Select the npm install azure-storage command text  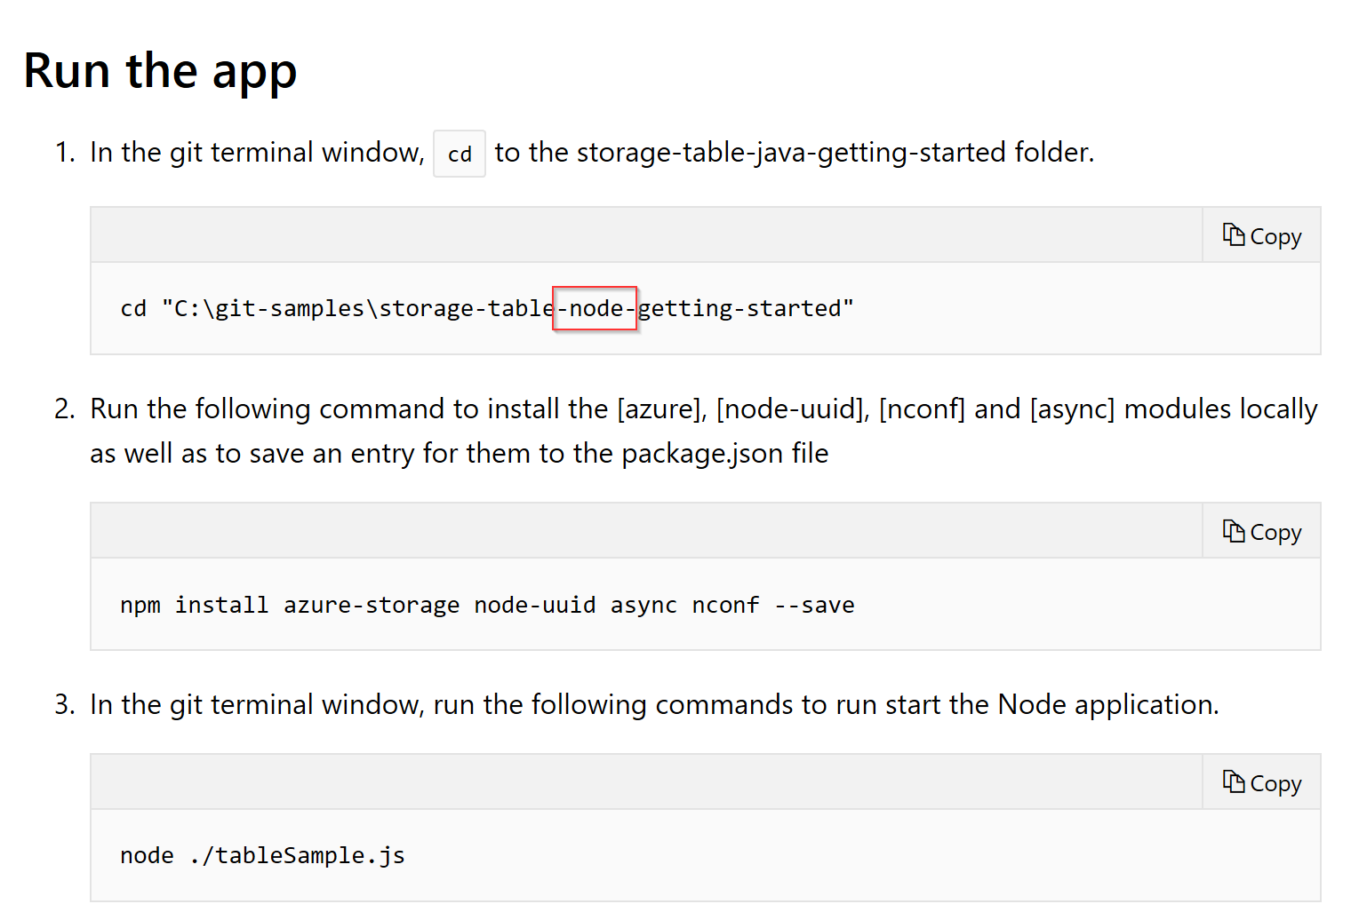[487, 604]
